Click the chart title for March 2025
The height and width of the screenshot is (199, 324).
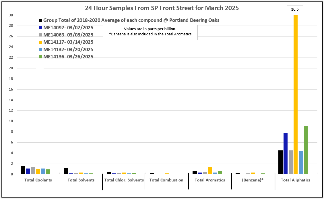point(162,8)
